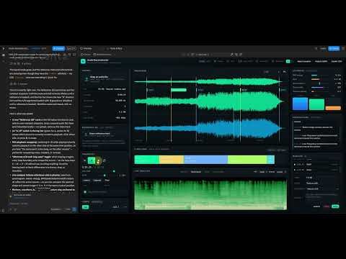The image size is (346, 259).
Task: Click the blue bar in right panel chart
Action: [x=300, y=104]
